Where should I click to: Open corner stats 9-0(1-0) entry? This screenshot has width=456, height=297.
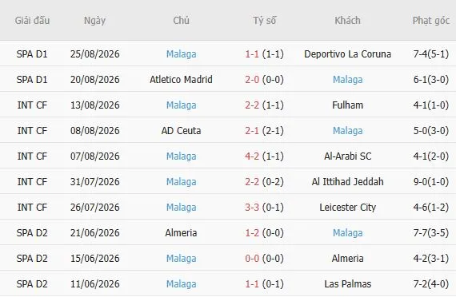click(x=431, y=182)
